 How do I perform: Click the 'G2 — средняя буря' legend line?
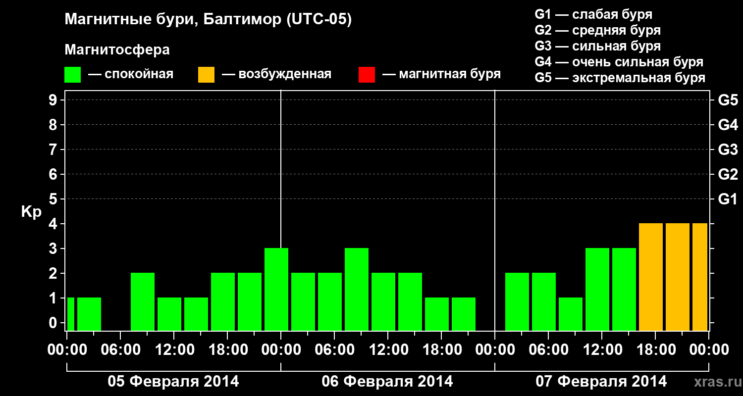point(598,30)
